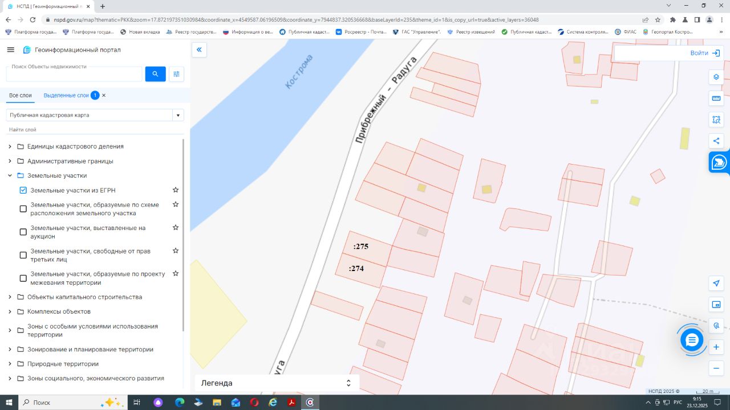Expand 'Зонирование и планирование территории' group
The image size is (730, 410).
click(x=10, y=350)
